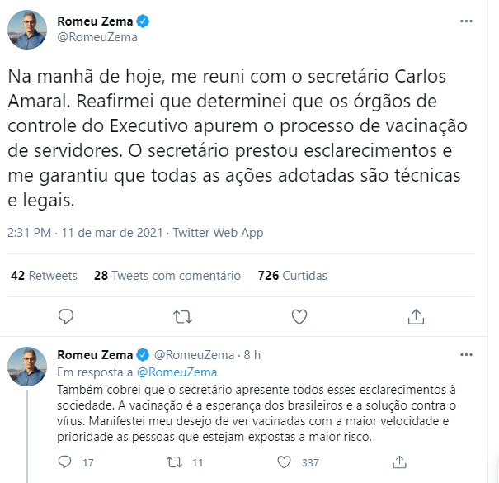Reply to the main tweet
The height and width of the screenshot is (483, 499).
(68, 316)
